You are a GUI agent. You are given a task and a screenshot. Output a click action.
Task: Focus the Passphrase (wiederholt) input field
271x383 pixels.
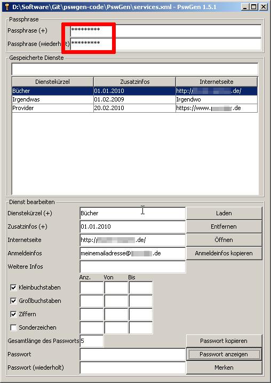165,44
